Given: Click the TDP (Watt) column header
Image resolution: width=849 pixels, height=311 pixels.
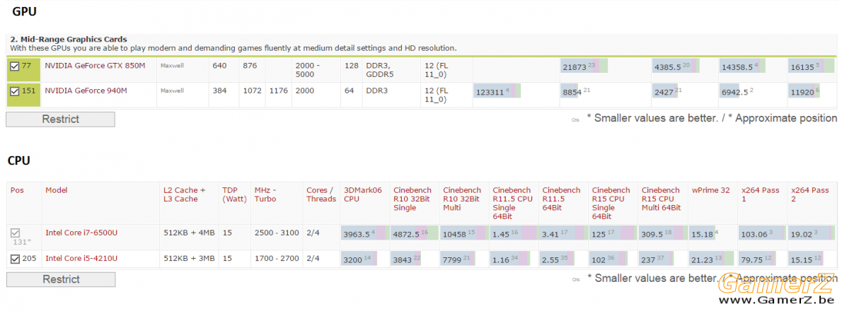Looking at the screenshot, I should [x=234, y=194].
